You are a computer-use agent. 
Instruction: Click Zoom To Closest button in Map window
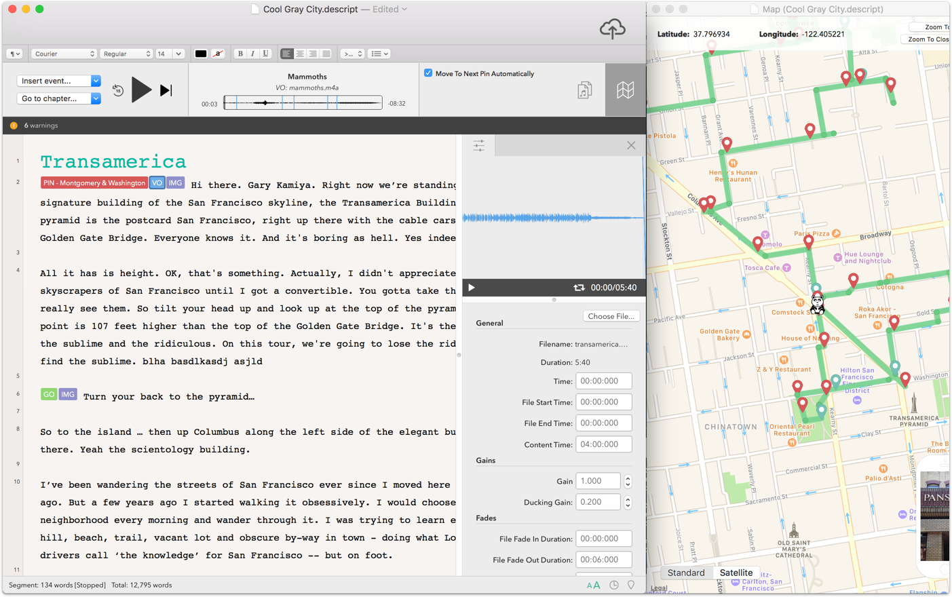[926, 39]
